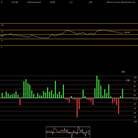The image size is (138, 138).
Task: Click the MR axis label 100
Action: pyautogui.click(x=135, y=78)
